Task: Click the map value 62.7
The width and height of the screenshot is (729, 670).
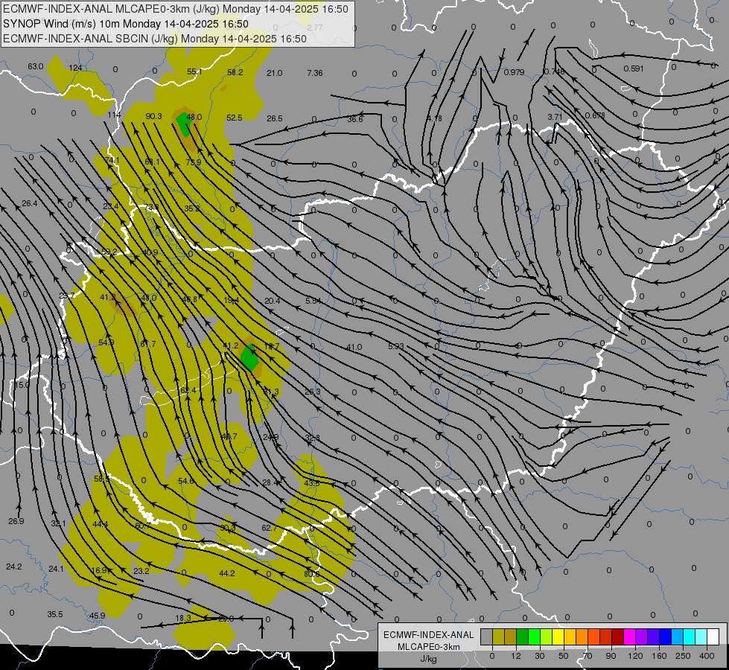Action: coord(270,528)
